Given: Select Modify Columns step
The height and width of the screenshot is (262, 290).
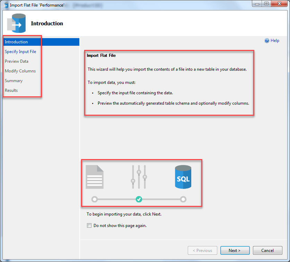Looking at the screenshot, I should [20, 71].
